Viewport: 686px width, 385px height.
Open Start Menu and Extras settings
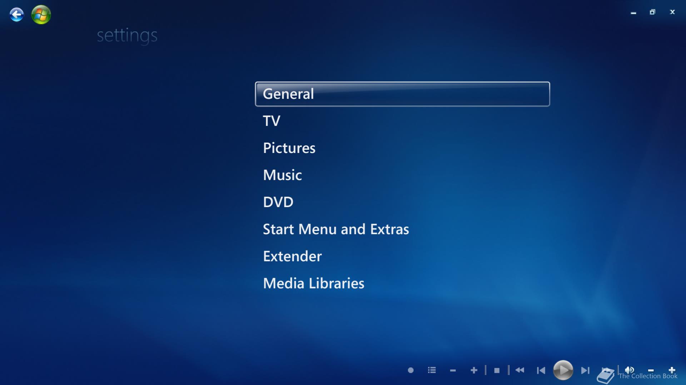(336, 229)
